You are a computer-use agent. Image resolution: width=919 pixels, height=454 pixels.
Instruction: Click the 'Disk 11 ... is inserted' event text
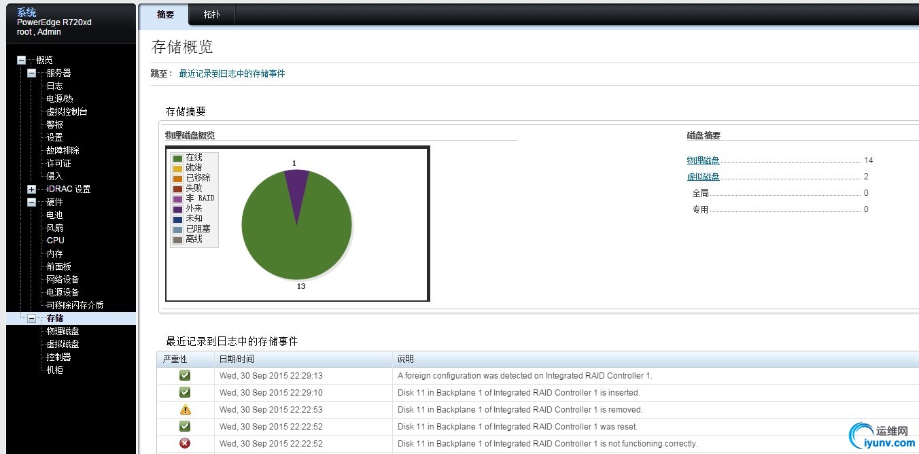click(519, 392)
